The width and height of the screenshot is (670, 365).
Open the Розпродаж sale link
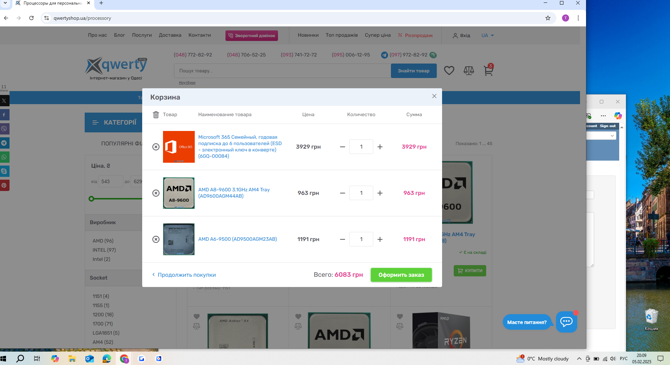point(415,35)
